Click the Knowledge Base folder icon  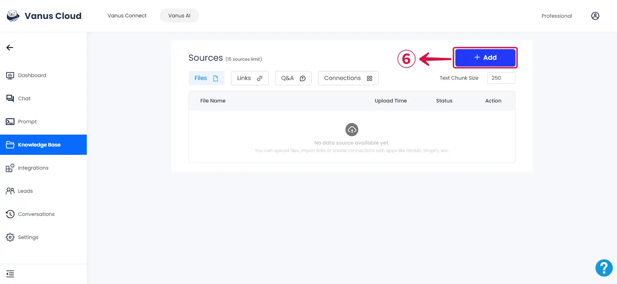pos(10,145)
